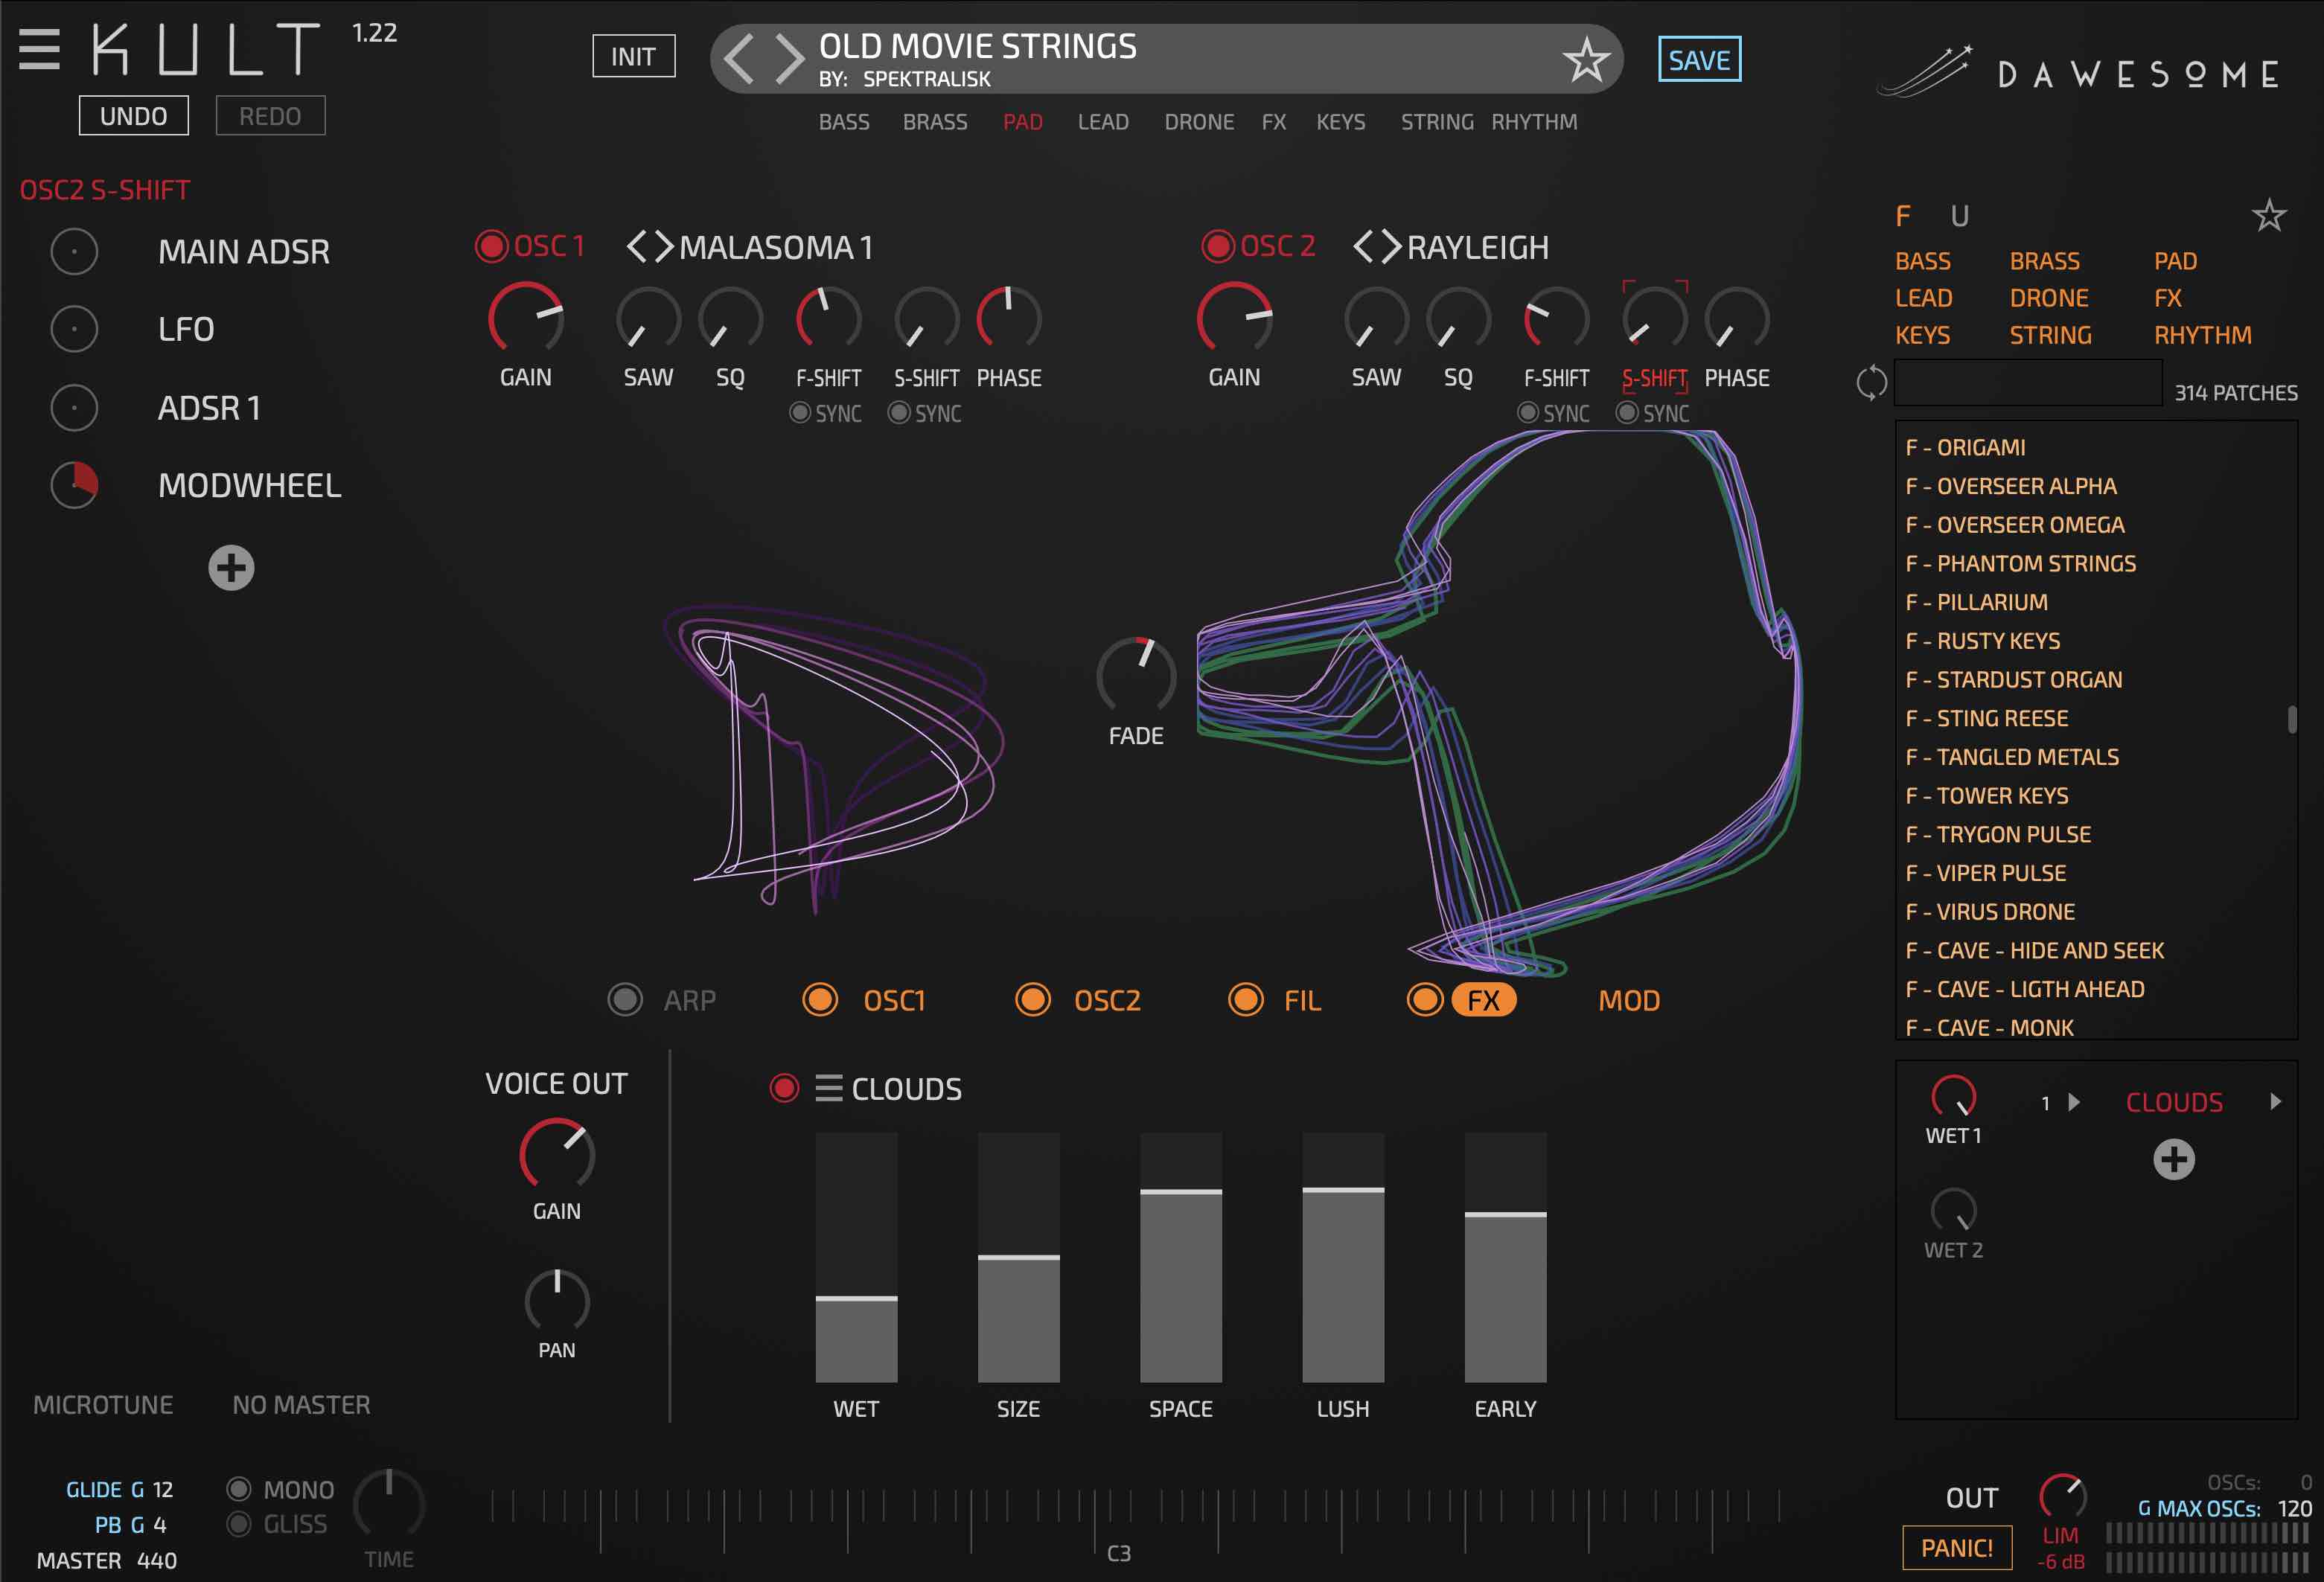2324x1582 pixels.
Task: Click the WET 1 knob
Action: 1953,1096
